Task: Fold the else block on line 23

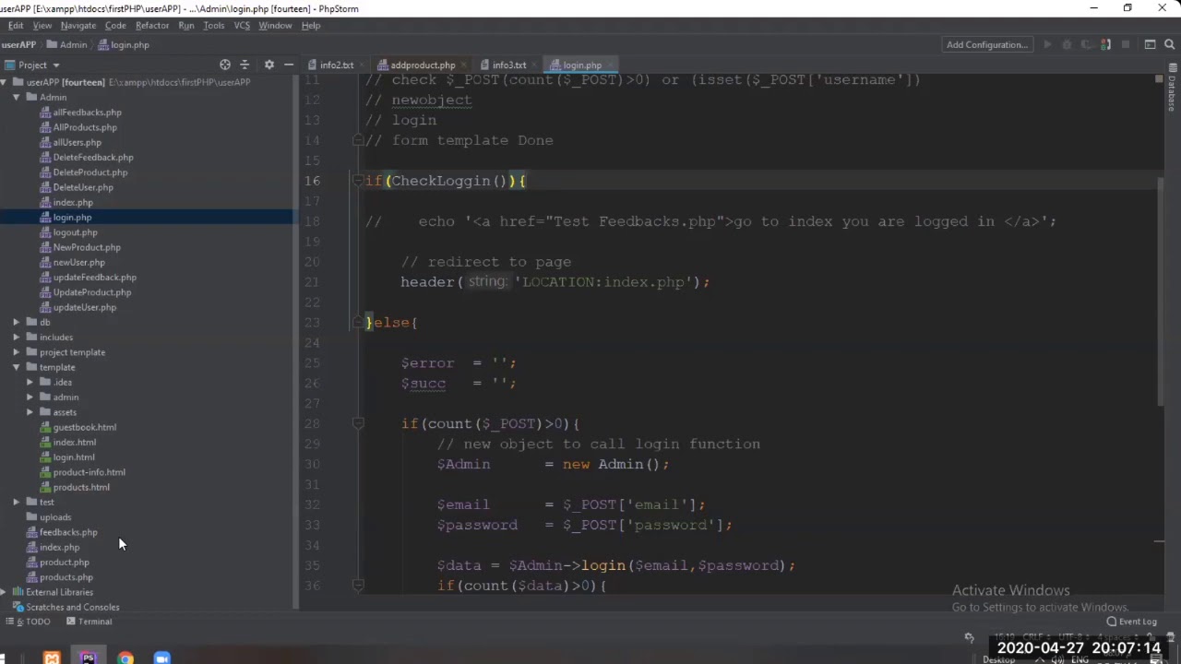Action: pyautogui.click(x=358, y=323)
